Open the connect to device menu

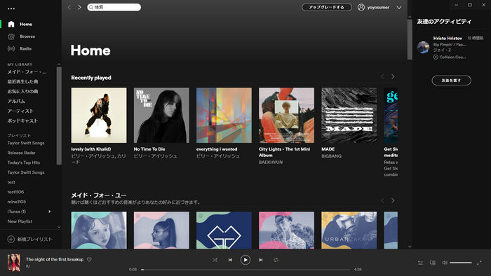pos(433,263)
